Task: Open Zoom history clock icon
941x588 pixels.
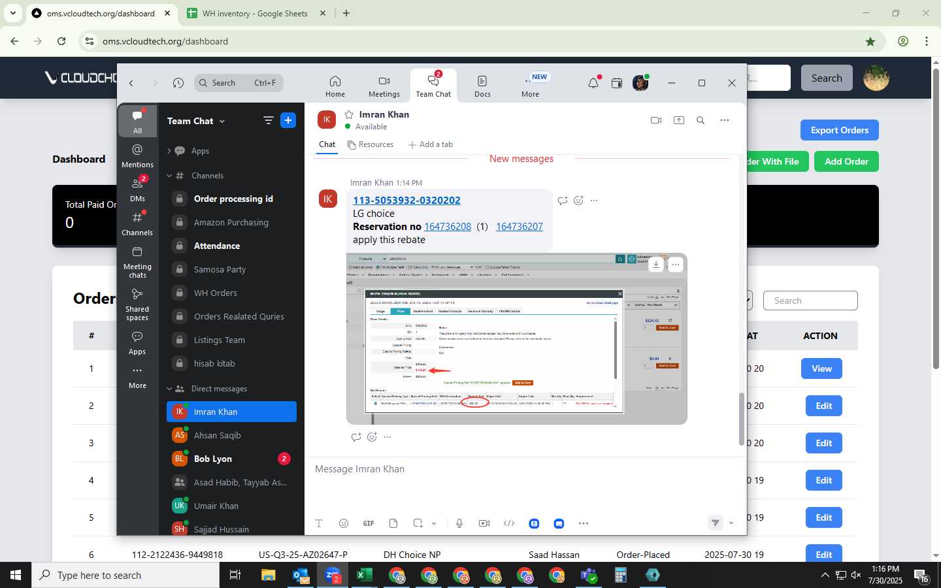Action: [x=178, y=83]
